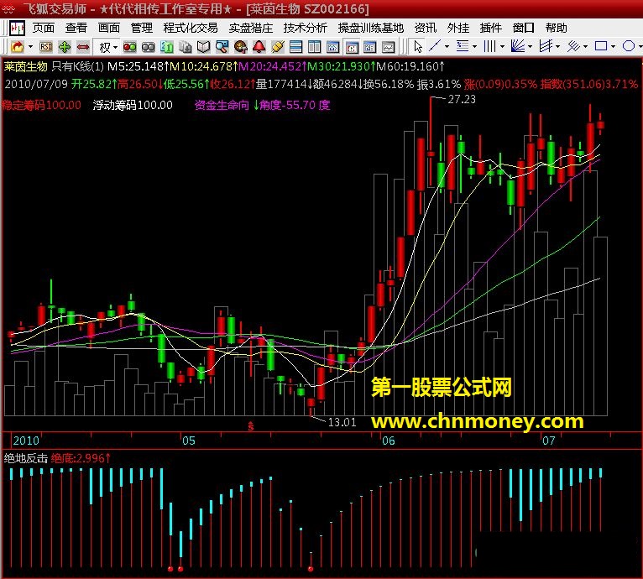
Task: Open the 外挂 menu
Action: (x=458, y=28)
